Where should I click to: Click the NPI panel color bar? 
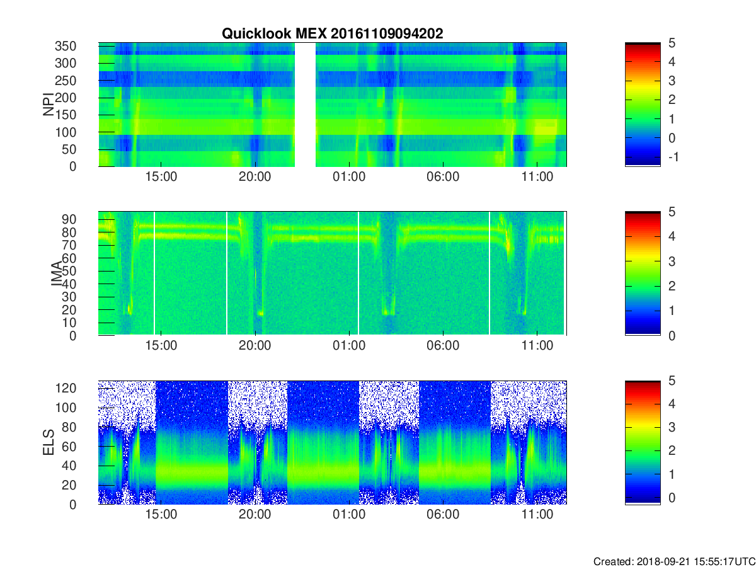point(643,105)
